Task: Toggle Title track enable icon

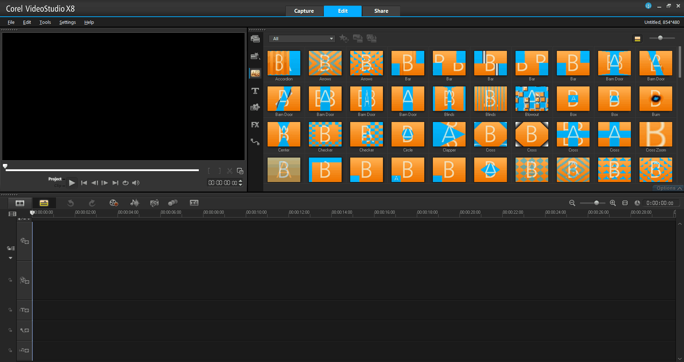Action: coord(25,310)
